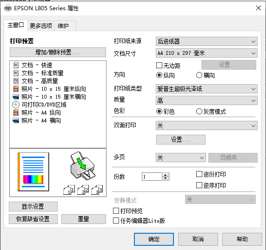This screenshot has width=266, height=250.
Task: Select the 照片 - A4 横向 preset icon
Action: (16, 120)
